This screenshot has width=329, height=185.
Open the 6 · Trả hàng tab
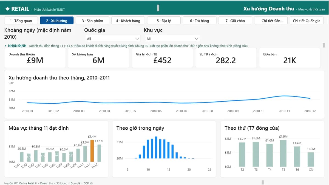tap(199, 21)
